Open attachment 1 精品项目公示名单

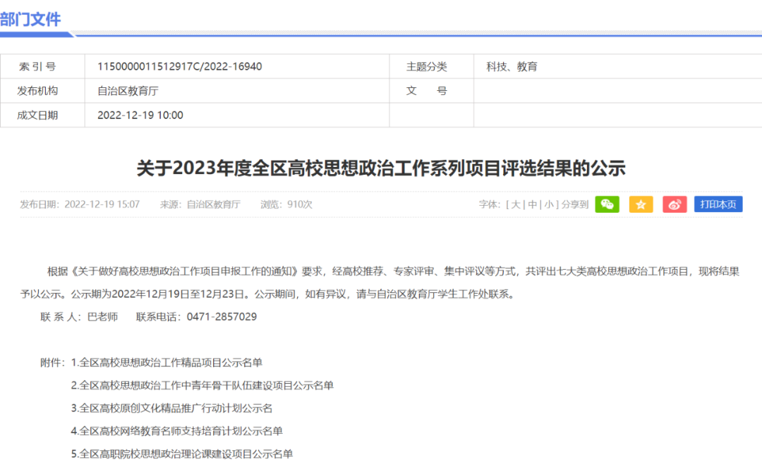pos(167,363)
